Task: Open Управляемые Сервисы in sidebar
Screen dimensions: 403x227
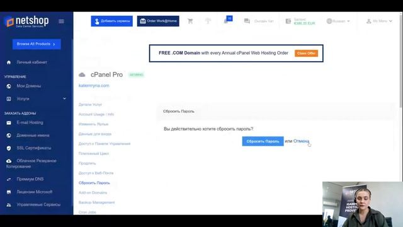Action: click(x=38, y=204)
